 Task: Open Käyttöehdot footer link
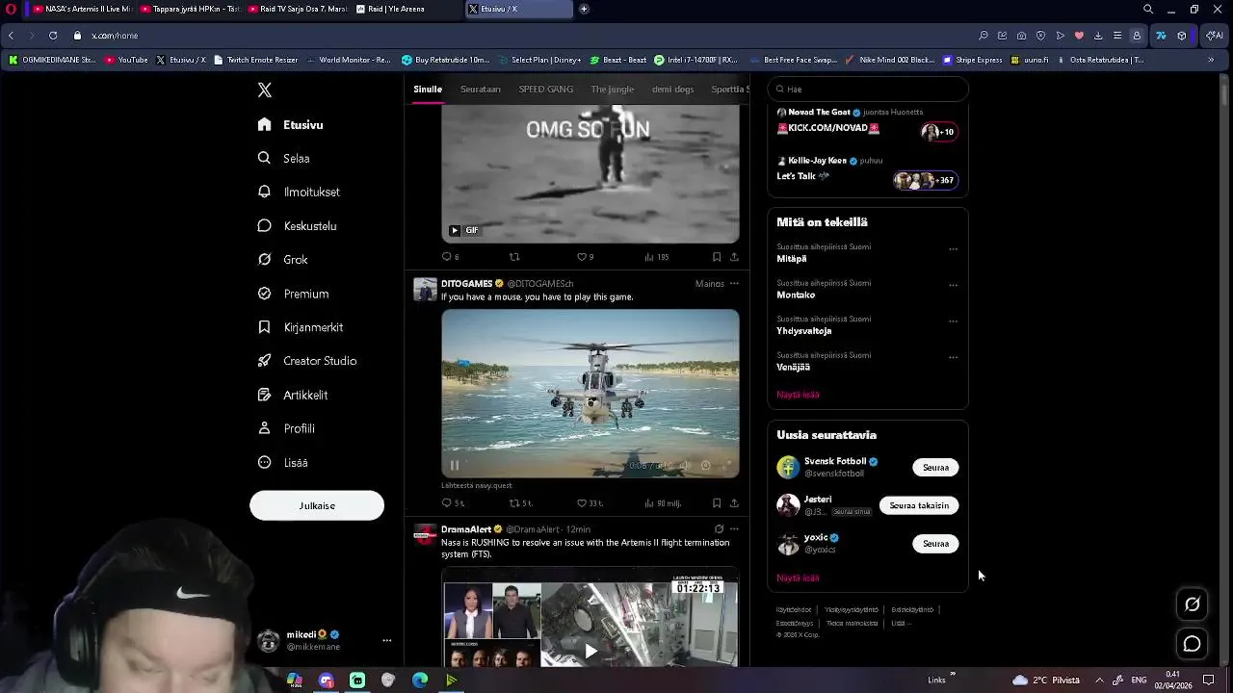(x=794, y=610)
